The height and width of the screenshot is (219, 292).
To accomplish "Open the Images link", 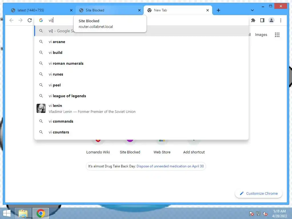I will (261, 35).
